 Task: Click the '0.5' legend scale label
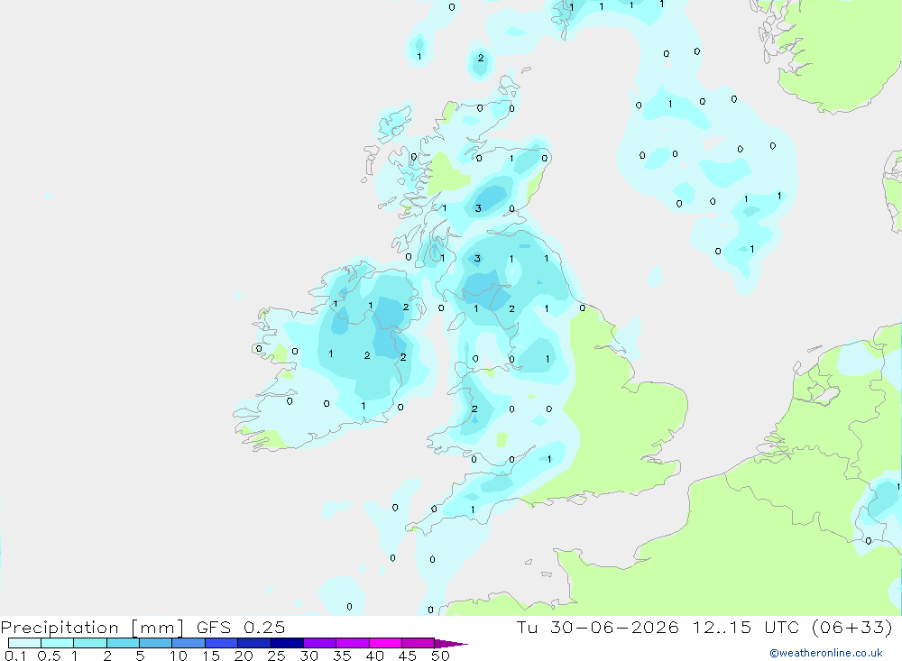pyautogui.click(x=49, y=656)
